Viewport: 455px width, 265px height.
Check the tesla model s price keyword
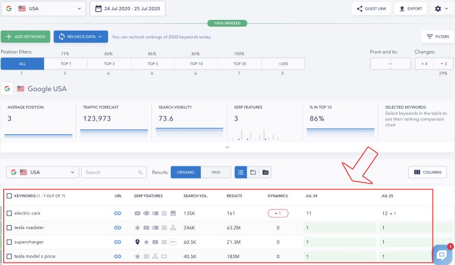point(9,256)
